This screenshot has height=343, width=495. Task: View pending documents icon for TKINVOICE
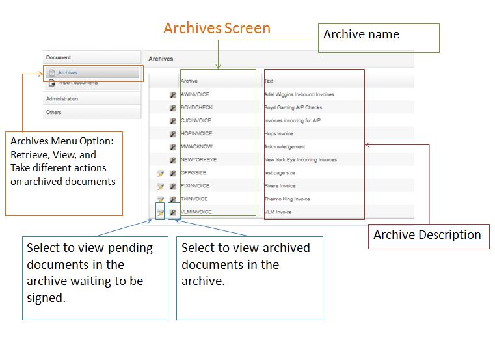(x=161, y=199)
